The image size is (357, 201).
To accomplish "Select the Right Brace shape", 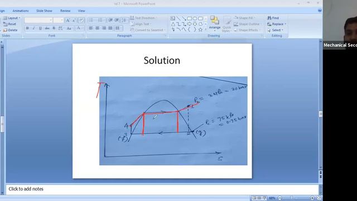I will point(195,30).
